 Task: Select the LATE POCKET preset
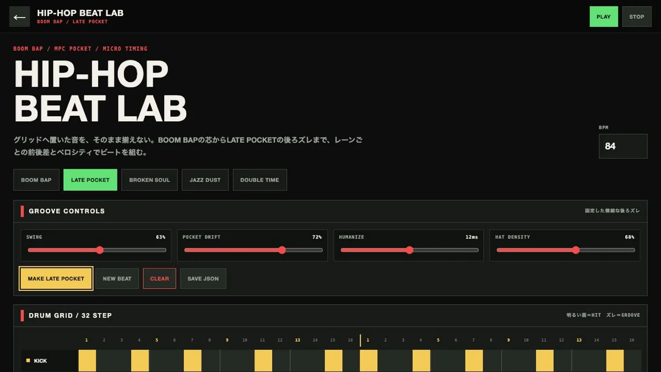[90, 180]
